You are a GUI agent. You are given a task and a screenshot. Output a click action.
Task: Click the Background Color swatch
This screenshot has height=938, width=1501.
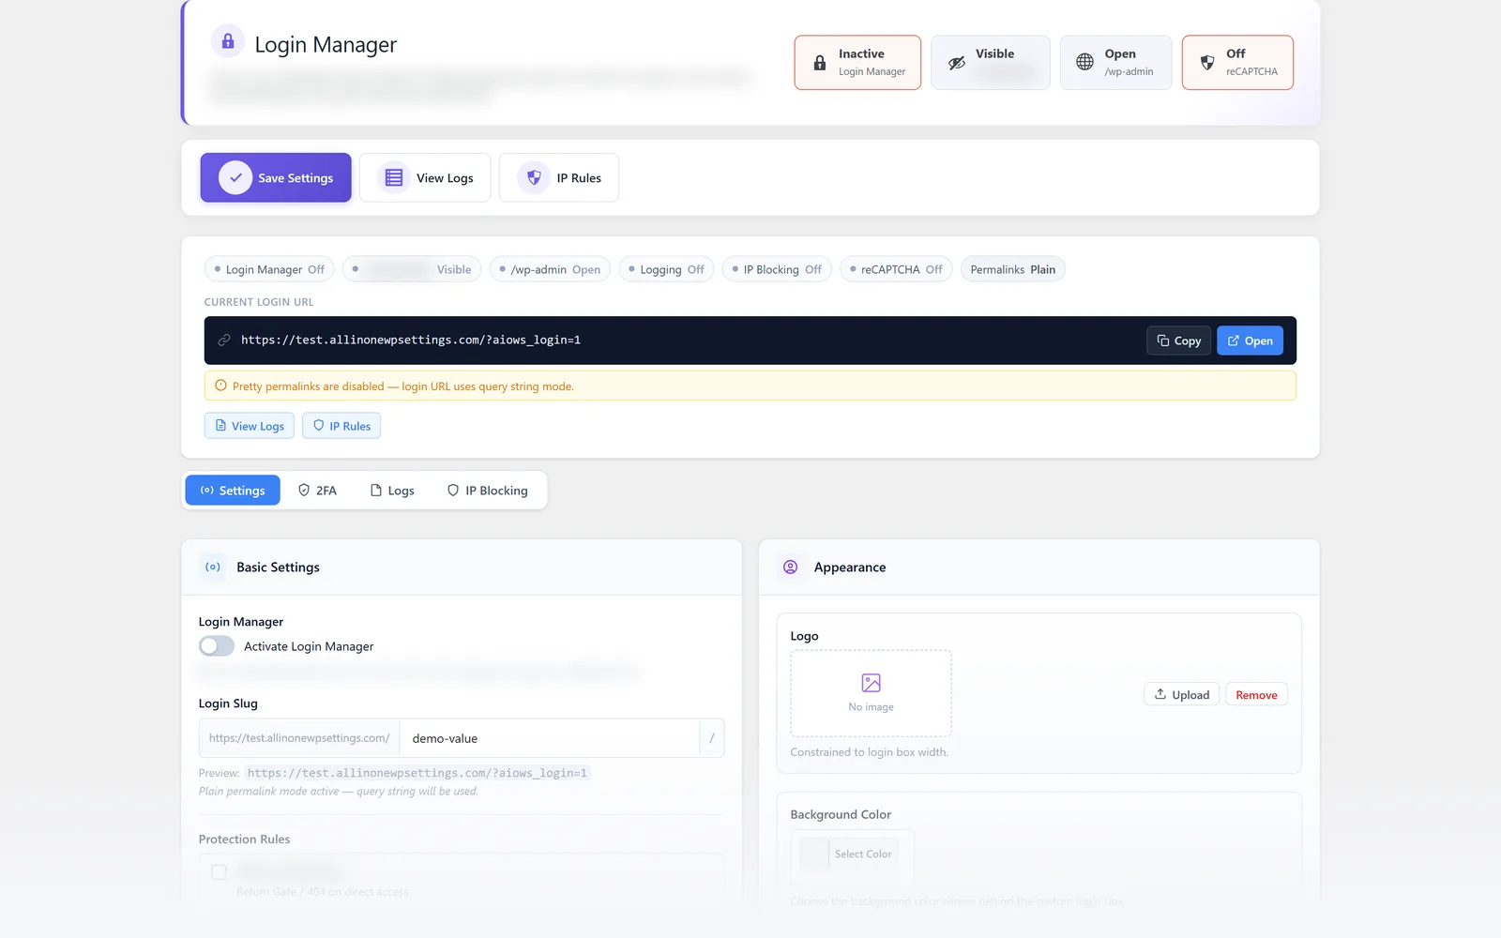[813, 854]
